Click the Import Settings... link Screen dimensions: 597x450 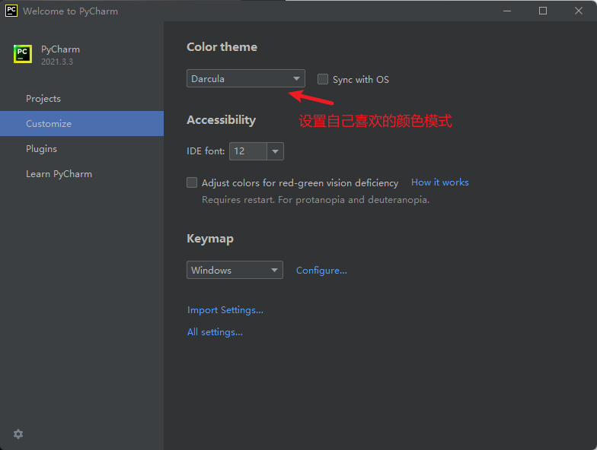(x=225, y=310)
